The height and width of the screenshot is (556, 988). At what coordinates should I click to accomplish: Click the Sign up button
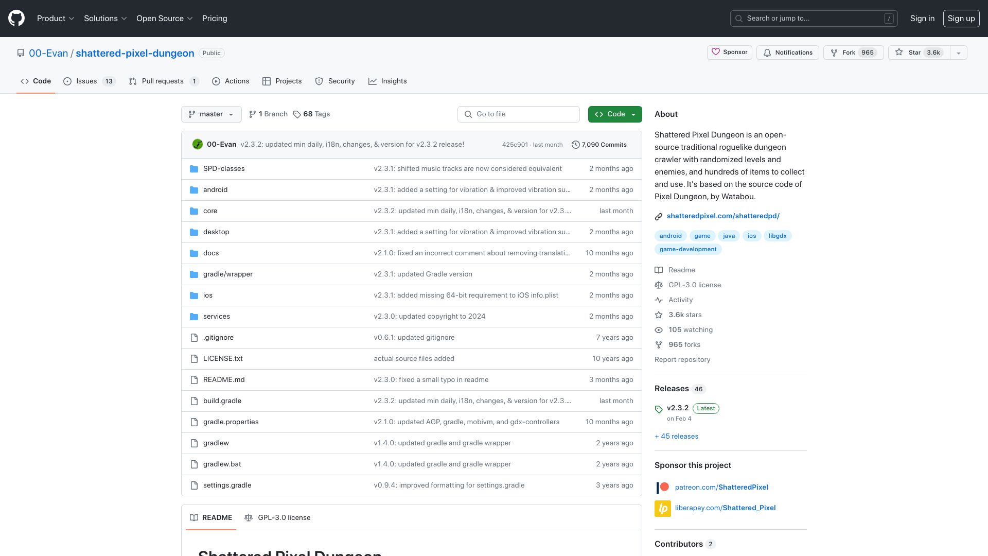pos(961,19)
